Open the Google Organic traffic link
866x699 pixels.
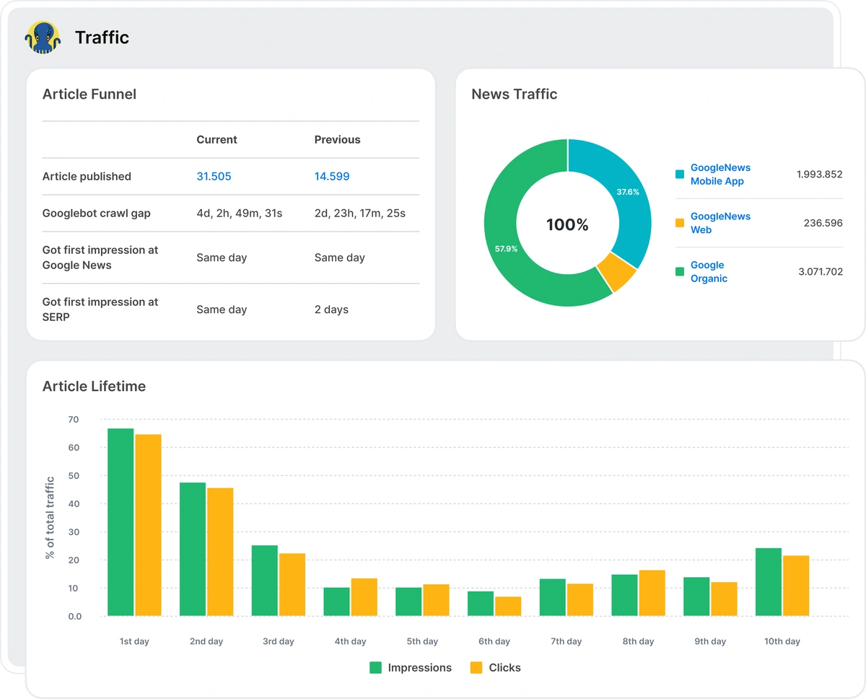point(709,272)
